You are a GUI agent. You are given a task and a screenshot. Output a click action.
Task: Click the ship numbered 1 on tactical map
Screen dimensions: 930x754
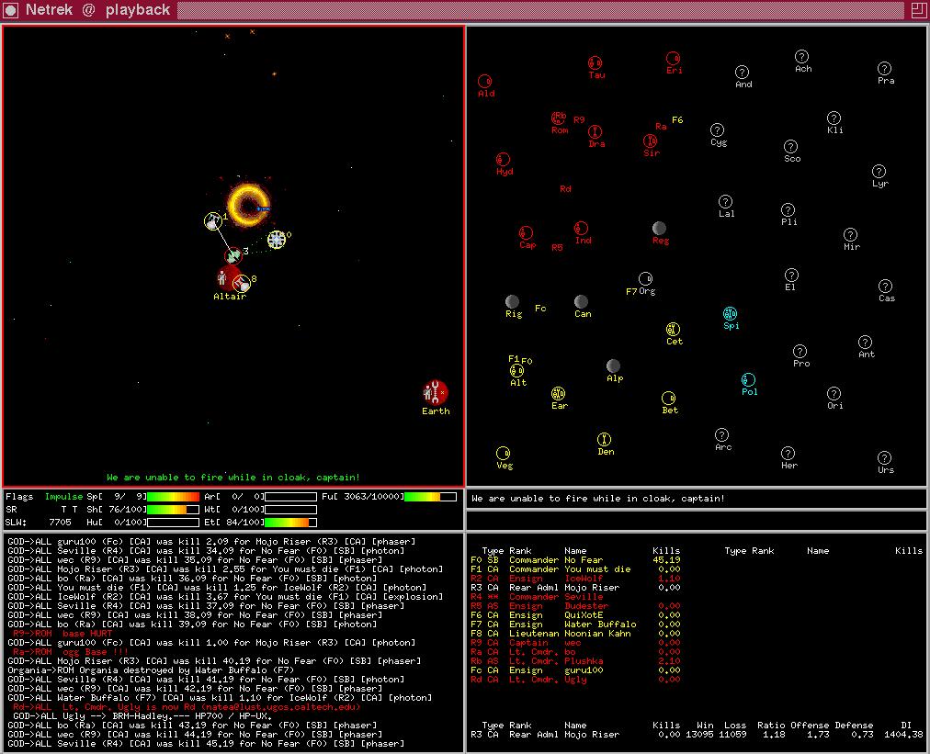tap(213, 221)
